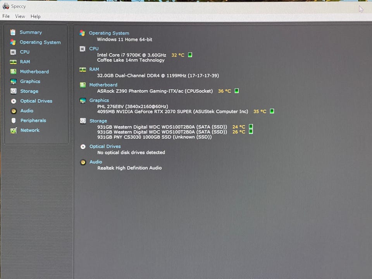The width and height of the screenshot is (372, 279).
Task: Open the Motherboard heading link in summary
Action: 103,85
